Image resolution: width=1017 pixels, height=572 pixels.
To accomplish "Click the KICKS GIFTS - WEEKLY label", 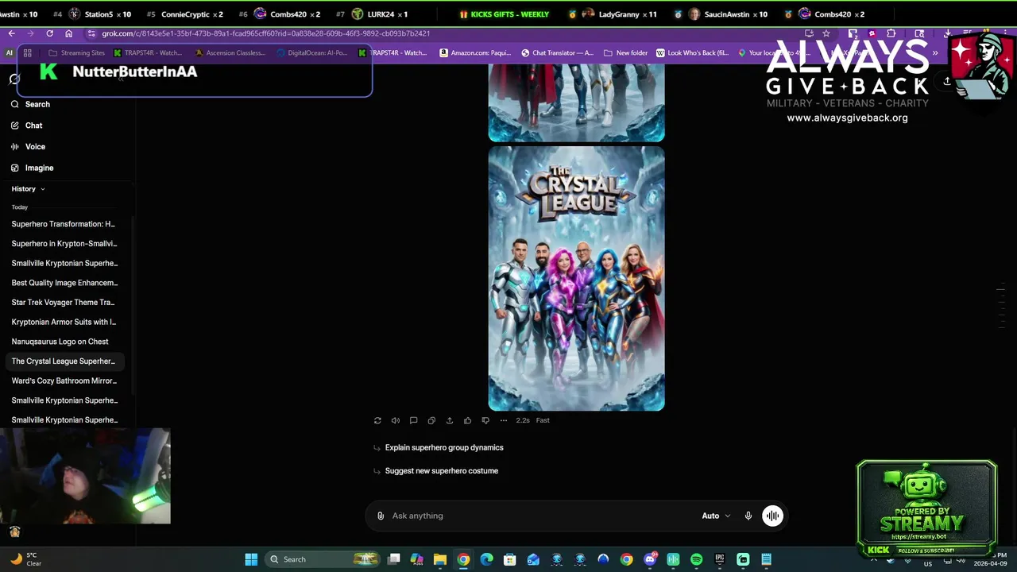I will (x=510, y=14).
